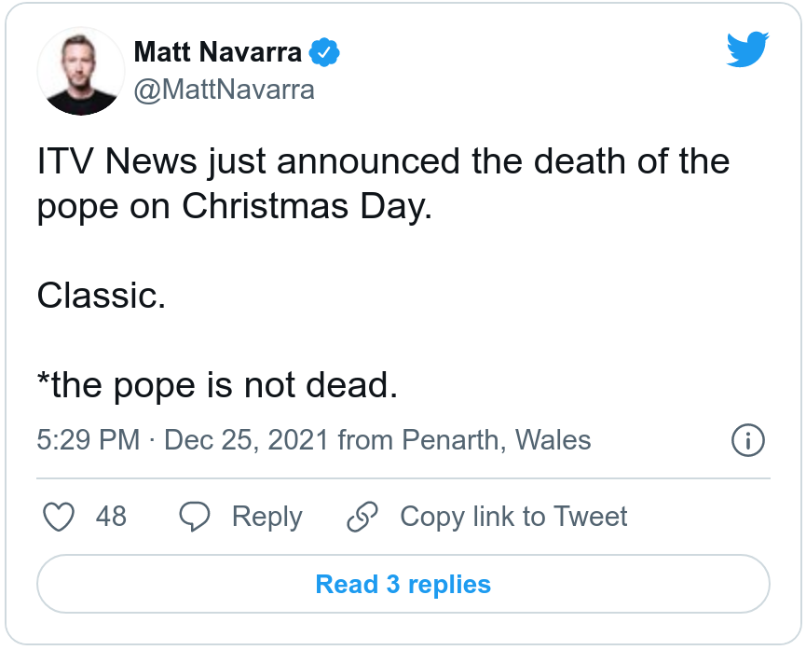Click the Twitter bird logo
The height and width of the screenshot is (650, 806).
click(x=747, y=49)
